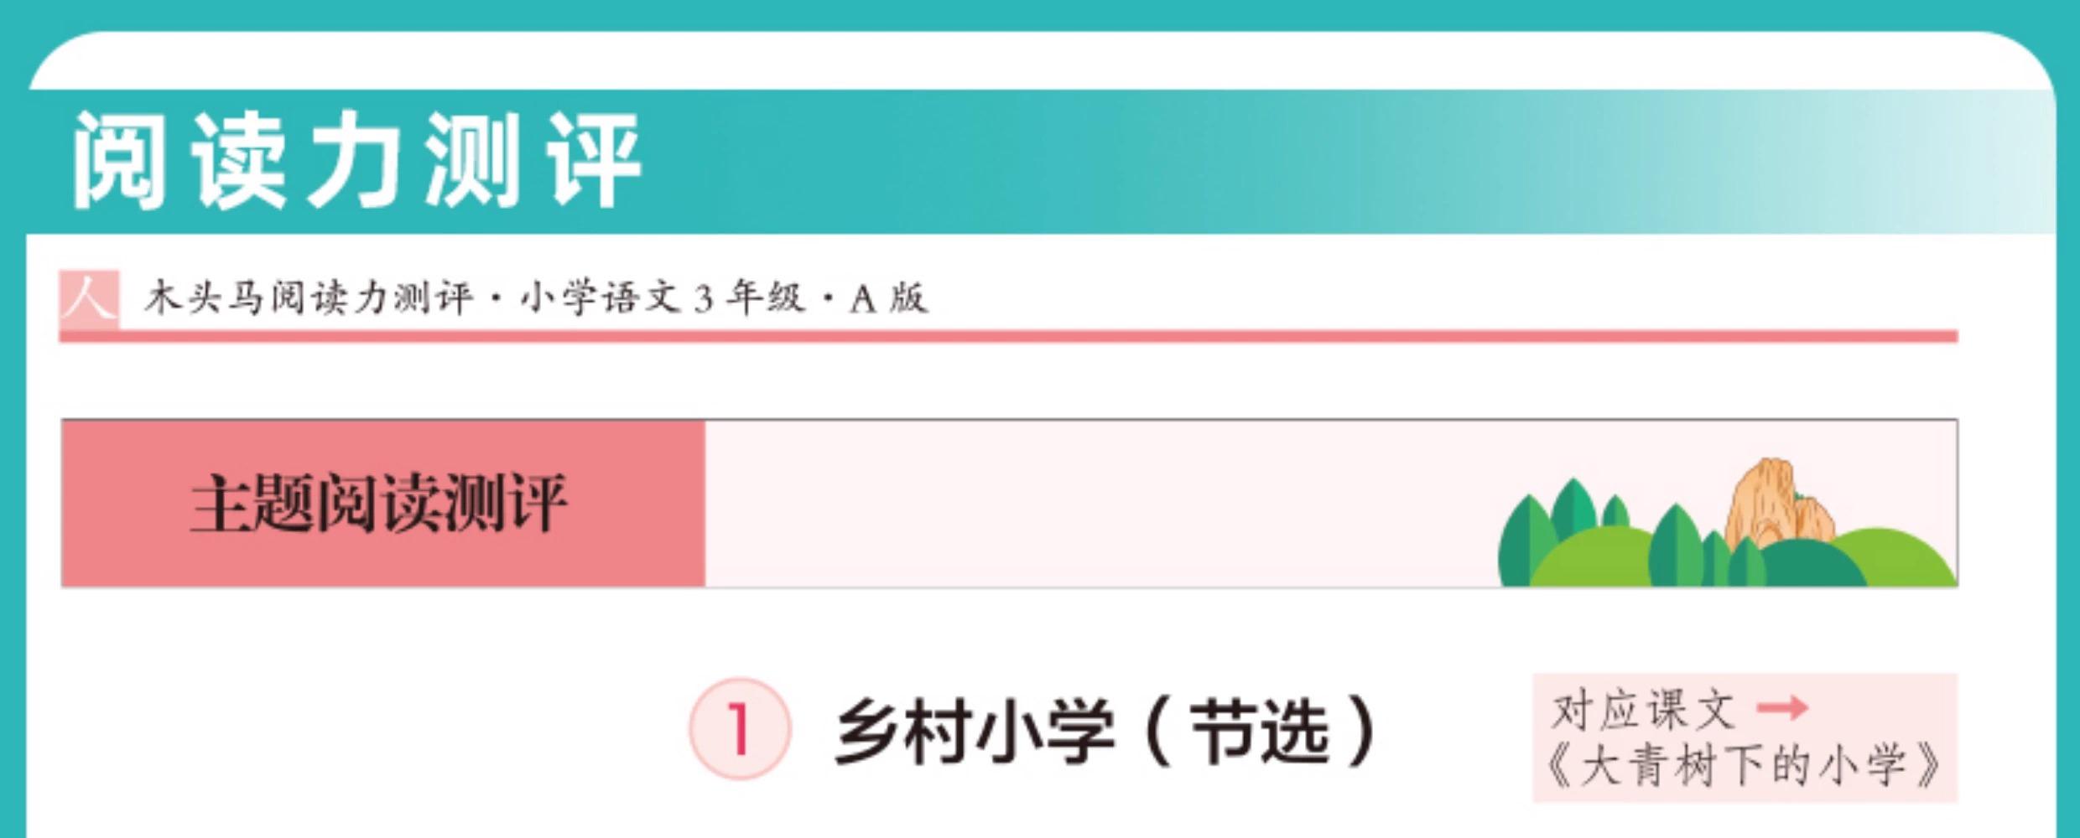Select the "主题阅读测评" pink banner
Screen dimensions: 2080x838
pyautogui.click(x=382, y=503)
